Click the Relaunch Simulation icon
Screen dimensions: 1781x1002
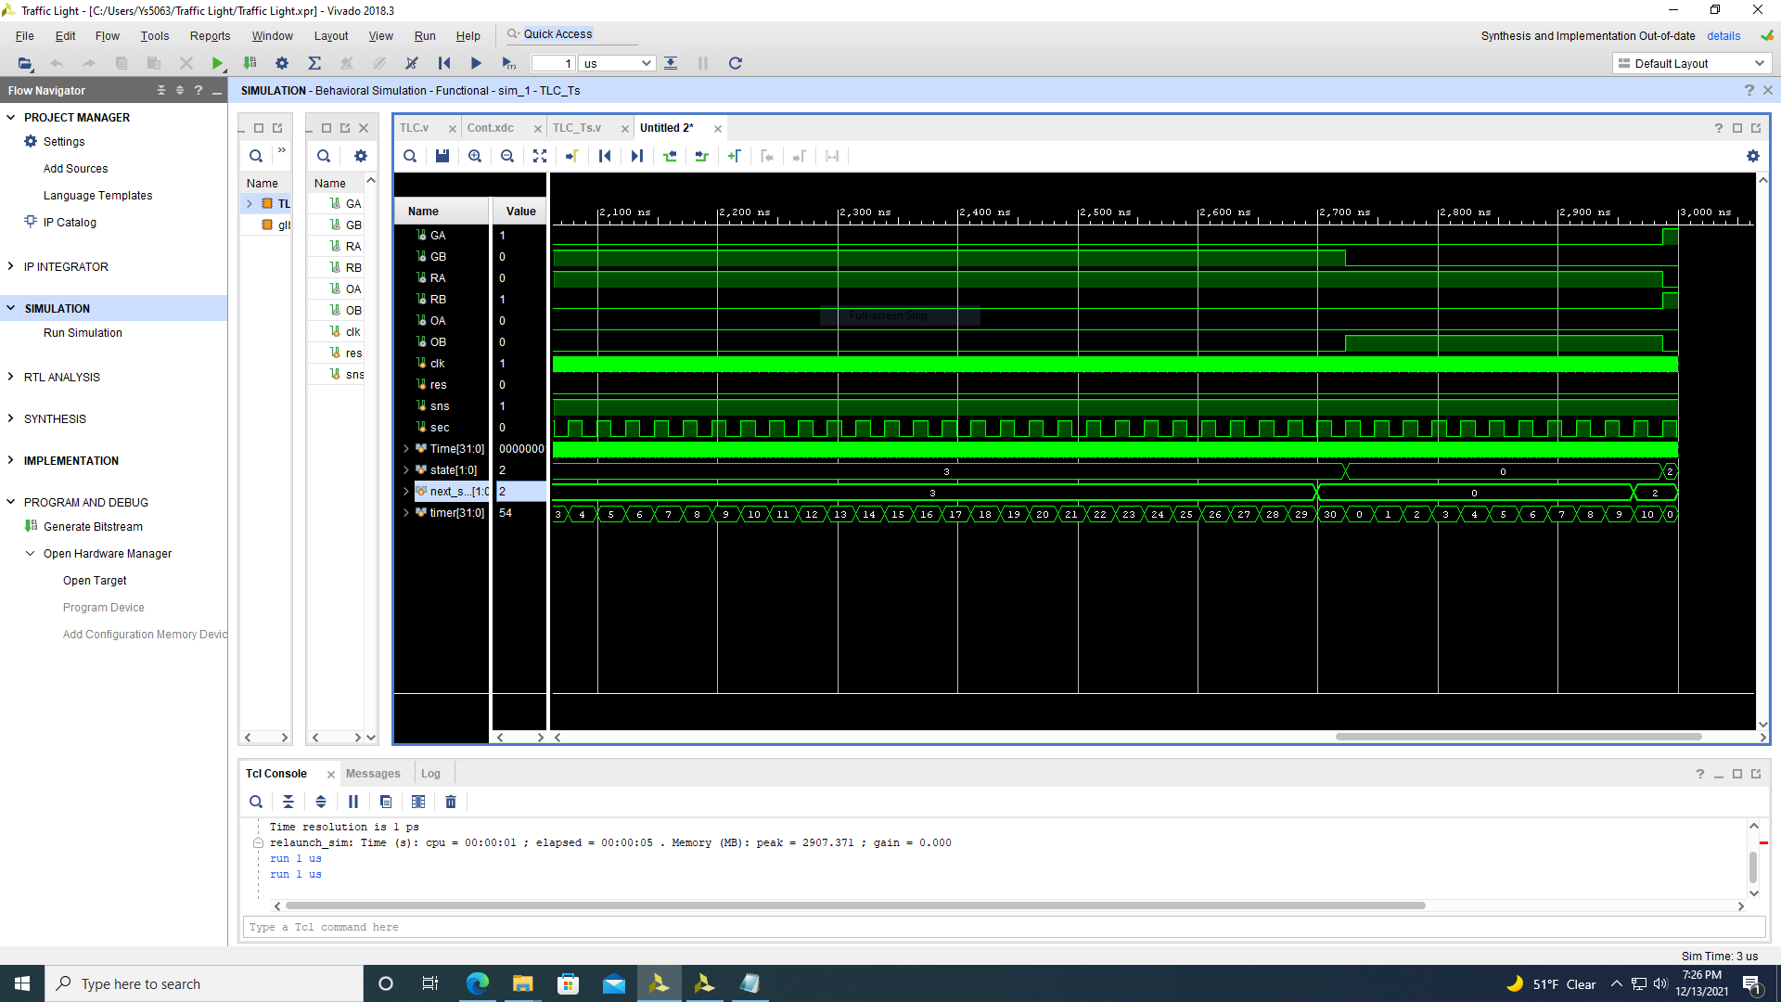(736, 63)
